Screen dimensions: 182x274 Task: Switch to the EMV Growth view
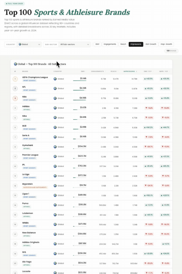(x=151, y=44)
